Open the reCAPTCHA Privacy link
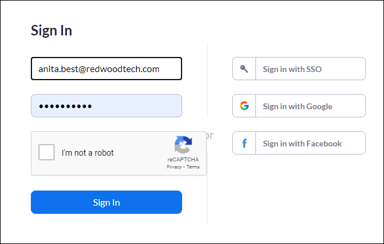This screenshot has width=384, height=244. coord(174,167)
